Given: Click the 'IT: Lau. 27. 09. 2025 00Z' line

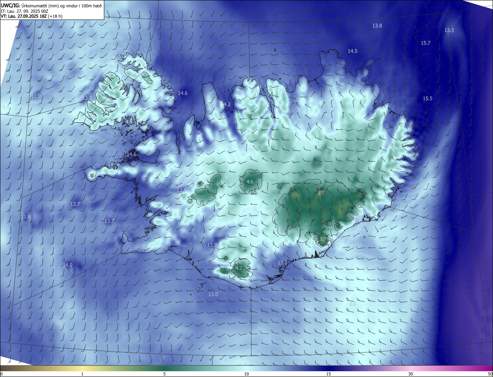Looking at the screenshot, I should coord(24,11).
